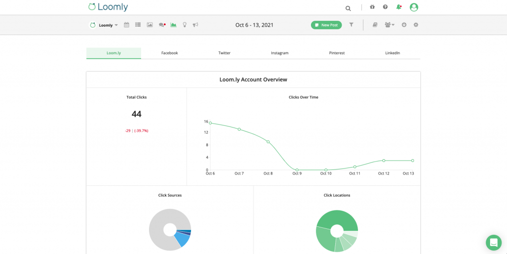Open the analytics chart icon
This screenshot has width=507, height=254.
point(173,25)
